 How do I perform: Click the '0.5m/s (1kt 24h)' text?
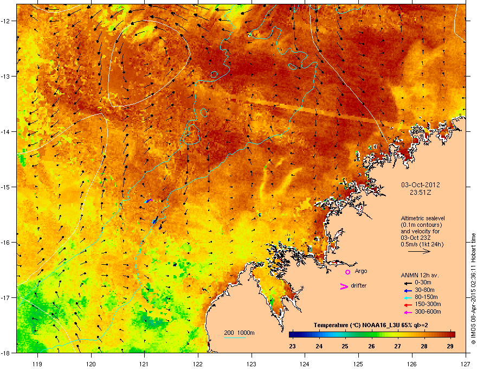[422, 245]
